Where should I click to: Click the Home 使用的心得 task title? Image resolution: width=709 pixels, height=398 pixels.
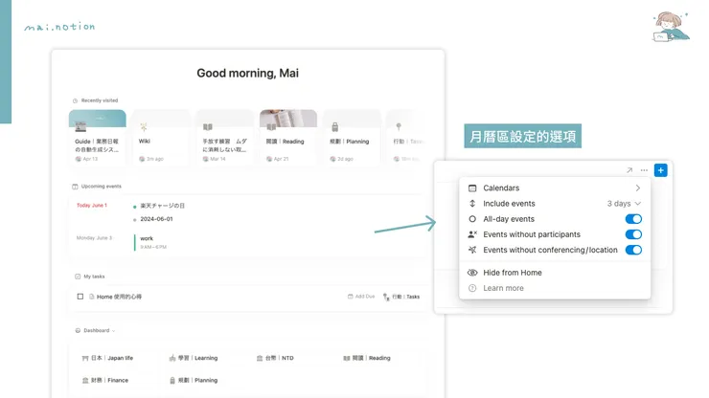click(x=119, y=297)
